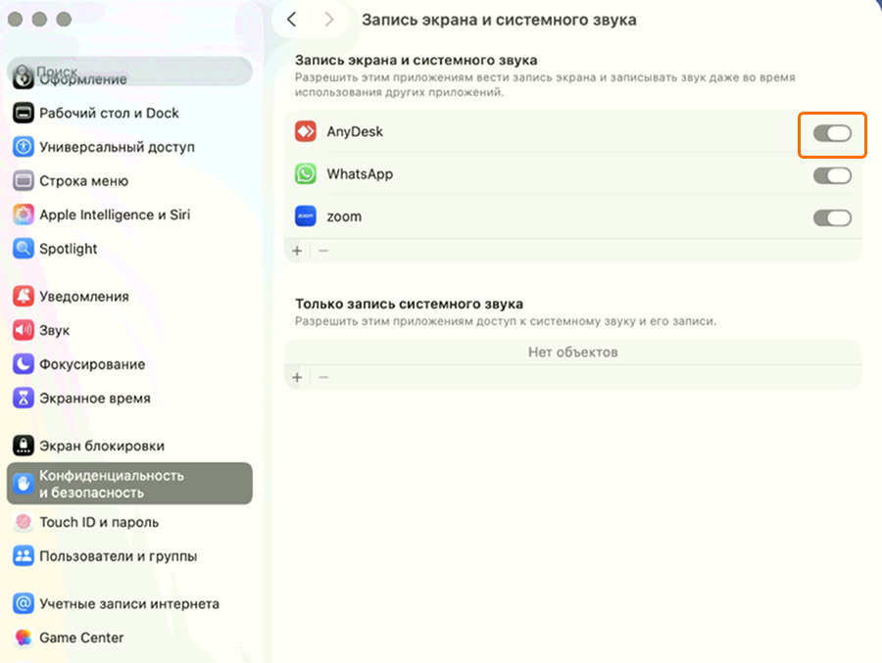882x663 pixels.
Task: Open AnyDesk app icon in recording list
Action: [306, 131]
